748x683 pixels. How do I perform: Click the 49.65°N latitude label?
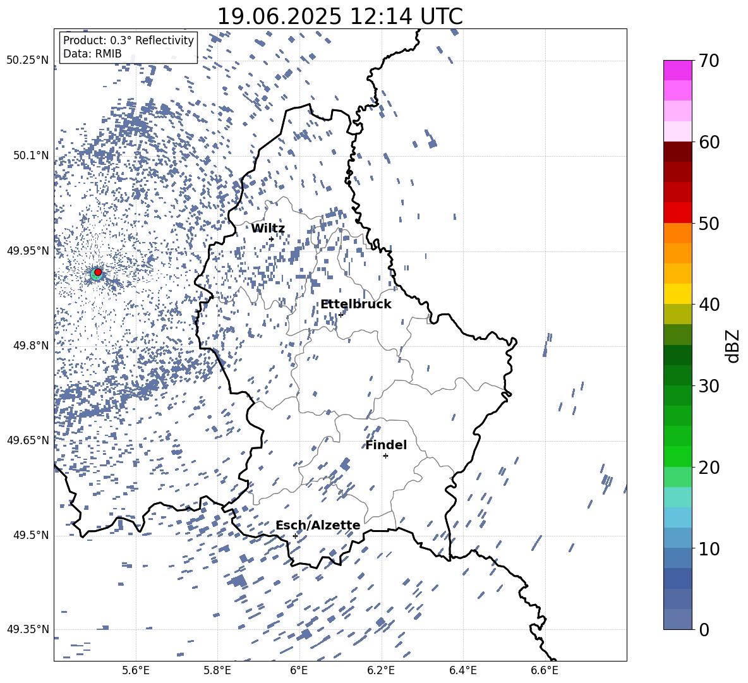28,440
